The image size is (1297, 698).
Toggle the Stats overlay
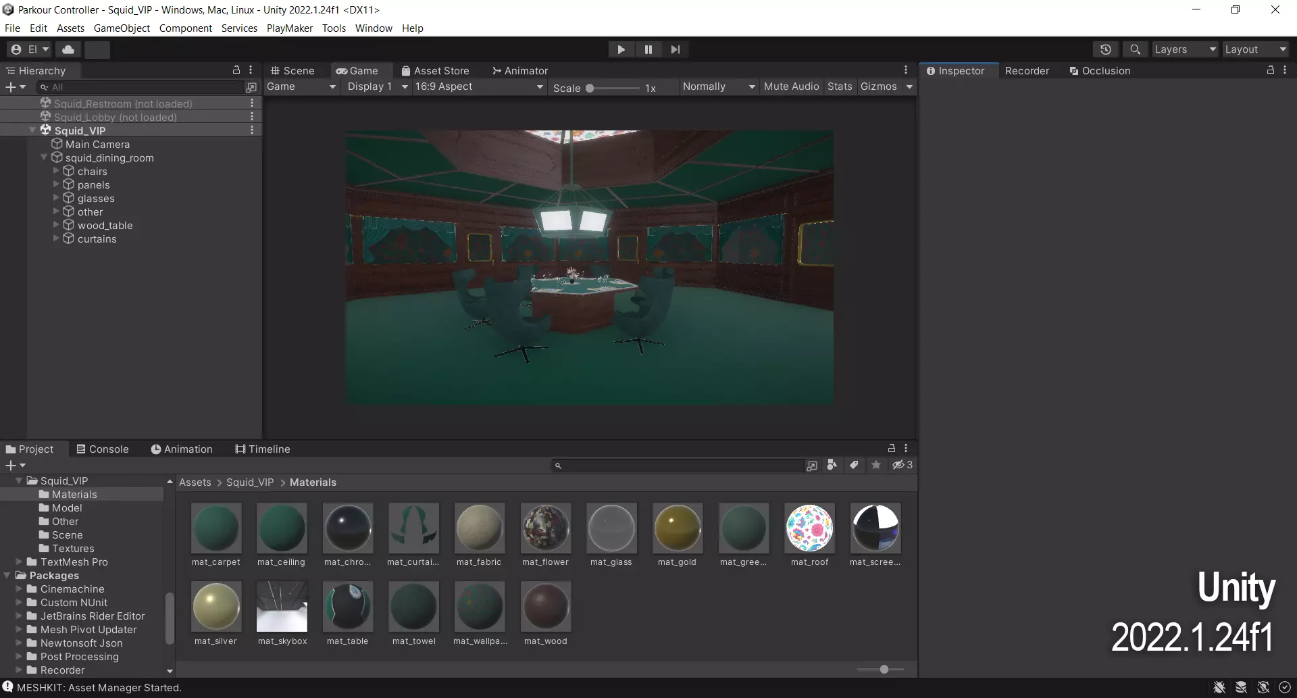click(840, 86)
